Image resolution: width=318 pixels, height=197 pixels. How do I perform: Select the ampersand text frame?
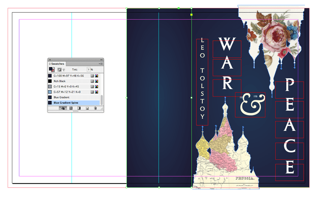250,105
